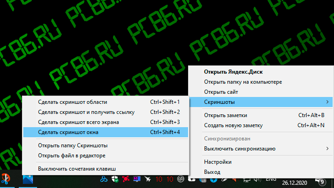Choose 'Сделать скриншот области' from submenu
The image size is (334, 188).
106,102
